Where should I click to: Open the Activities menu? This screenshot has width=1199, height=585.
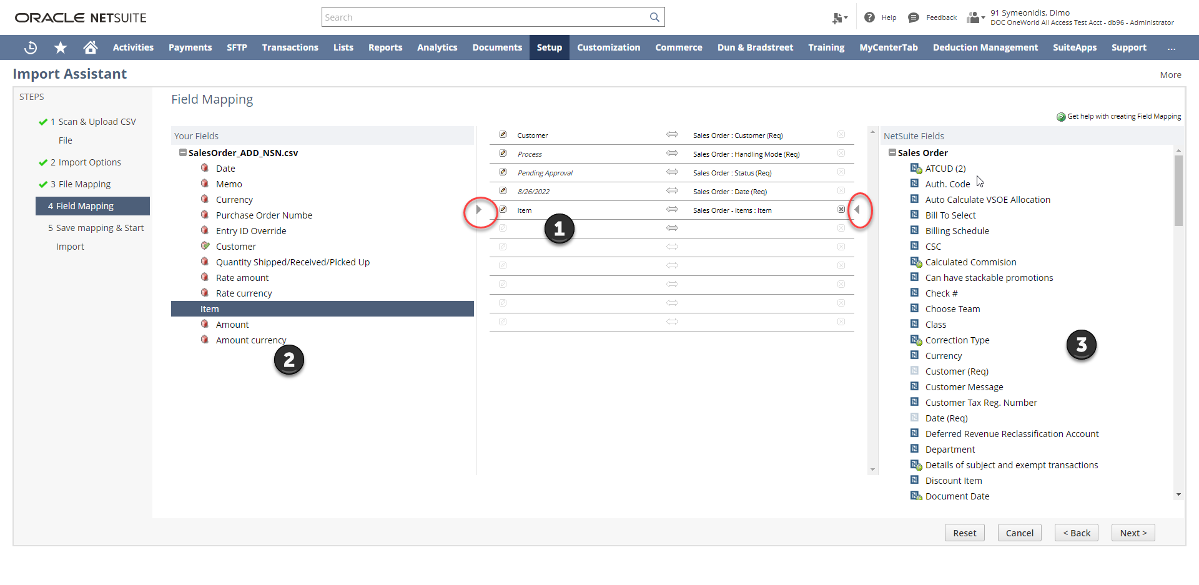133,47
